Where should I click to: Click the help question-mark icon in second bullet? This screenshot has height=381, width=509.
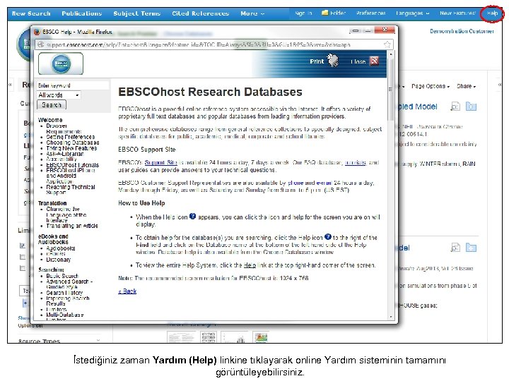click(328, 237)
